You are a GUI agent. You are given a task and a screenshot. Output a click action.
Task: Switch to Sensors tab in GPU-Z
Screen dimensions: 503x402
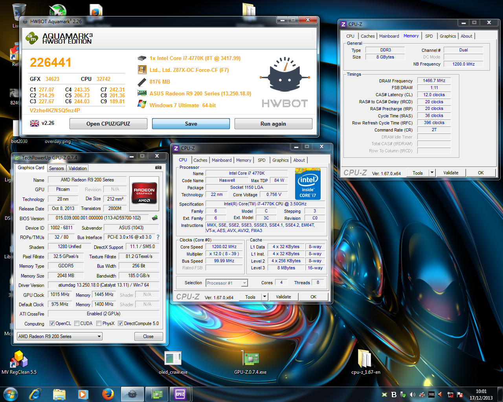[57, 168]
